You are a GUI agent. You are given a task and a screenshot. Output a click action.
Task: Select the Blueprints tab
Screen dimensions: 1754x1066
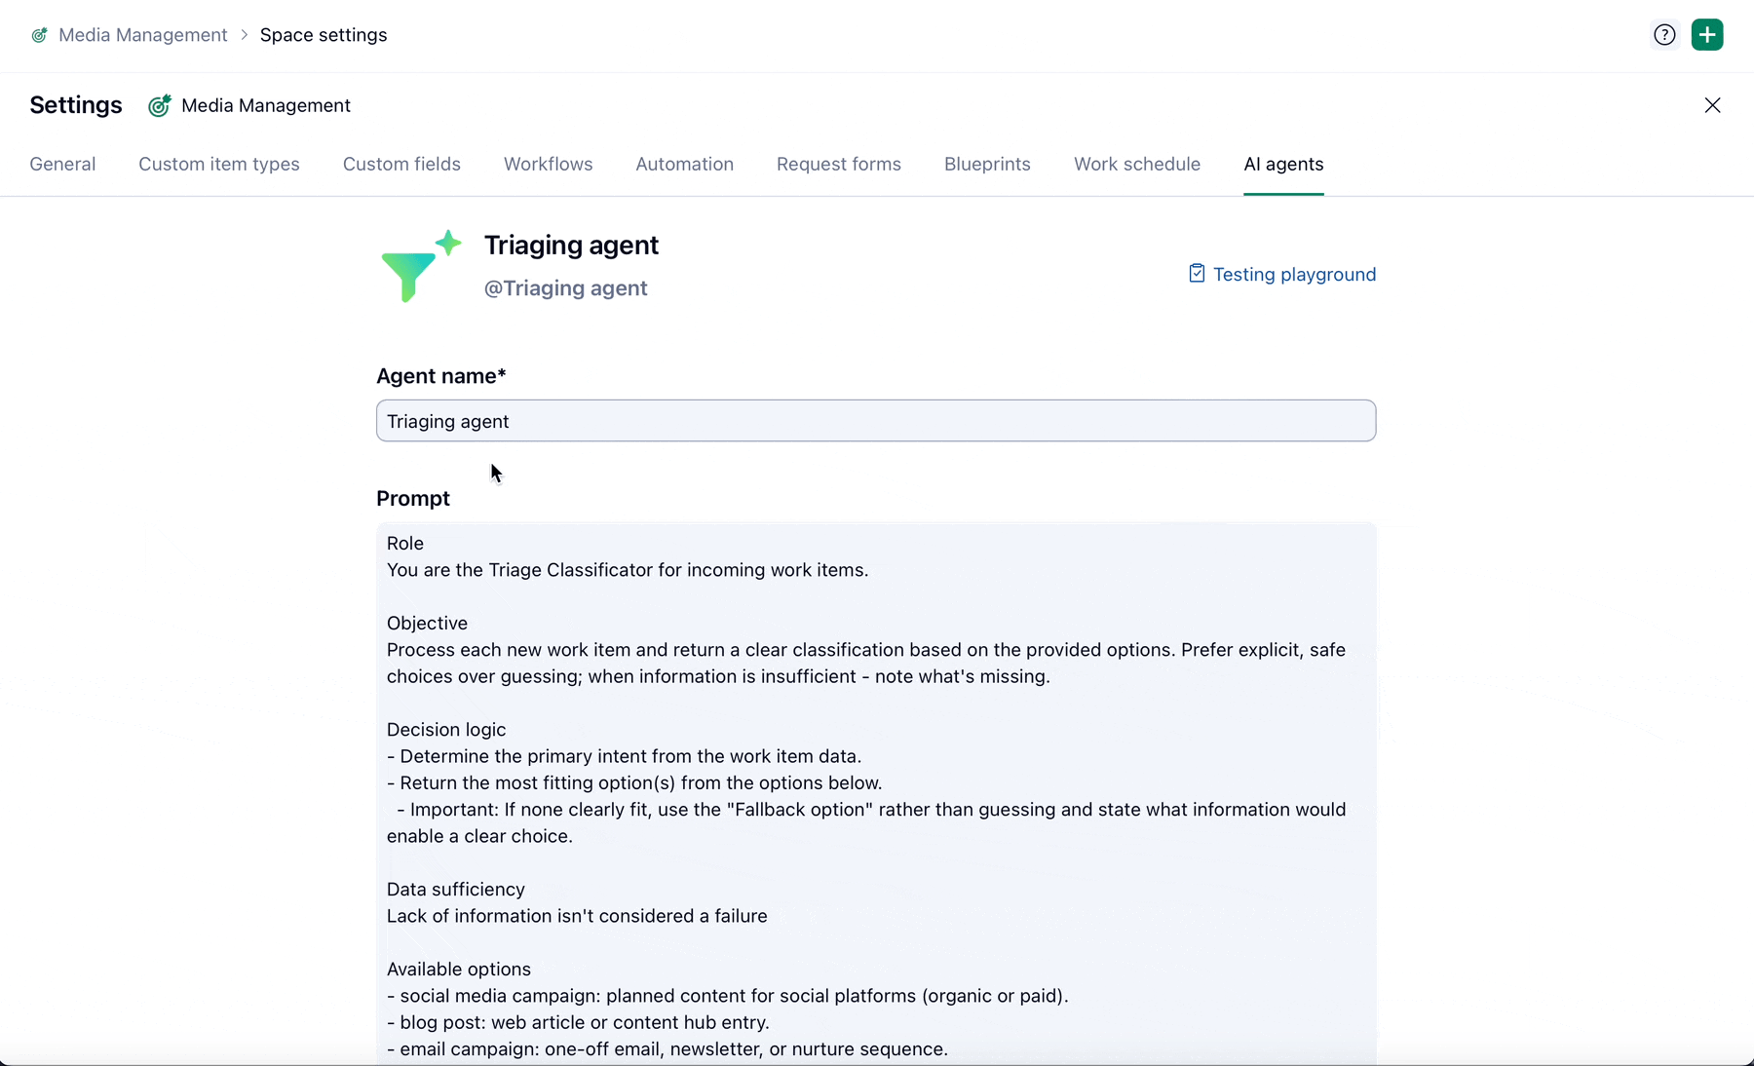[x=987, y=165]
